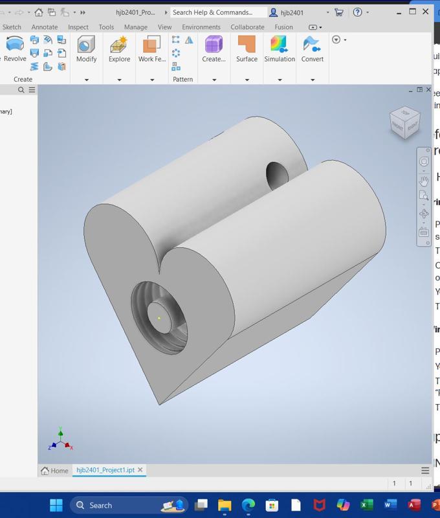Open the Create Freeform panel icon

coord(214,45)
